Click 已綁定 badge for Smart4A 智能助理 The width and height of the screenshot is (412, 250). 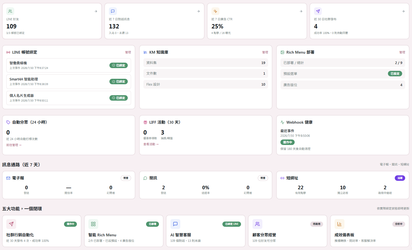[118, 82]
